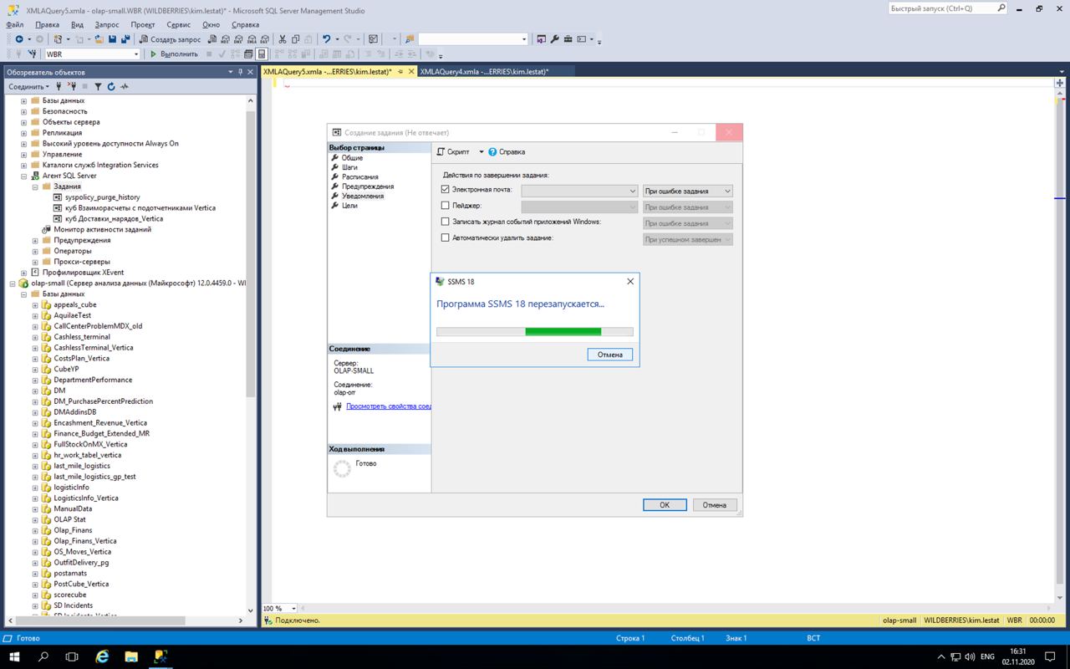Collapse the Агент SQL Server node
The height and width of the screenshot is (669, 1070).
pyautogui.click(x=23, y=176)
